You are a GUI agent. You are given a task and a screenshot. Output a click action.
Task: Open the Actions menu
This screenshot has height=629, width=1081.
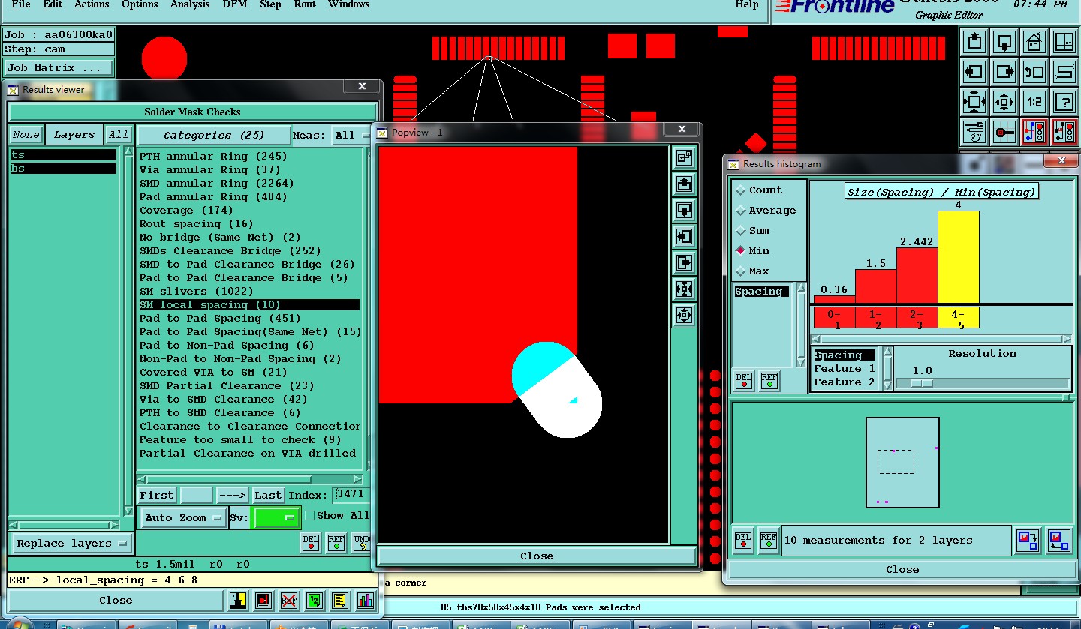tap(92, 4)
